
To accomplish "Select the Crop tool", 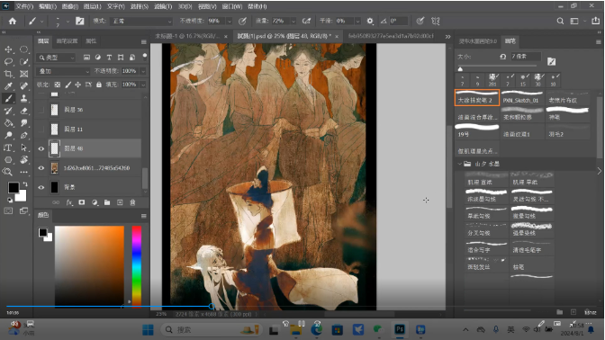I will (8, 74).
